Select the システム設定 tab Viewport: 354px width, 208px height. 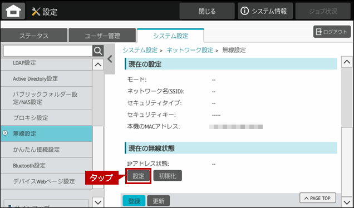click(x=170, y=36)
